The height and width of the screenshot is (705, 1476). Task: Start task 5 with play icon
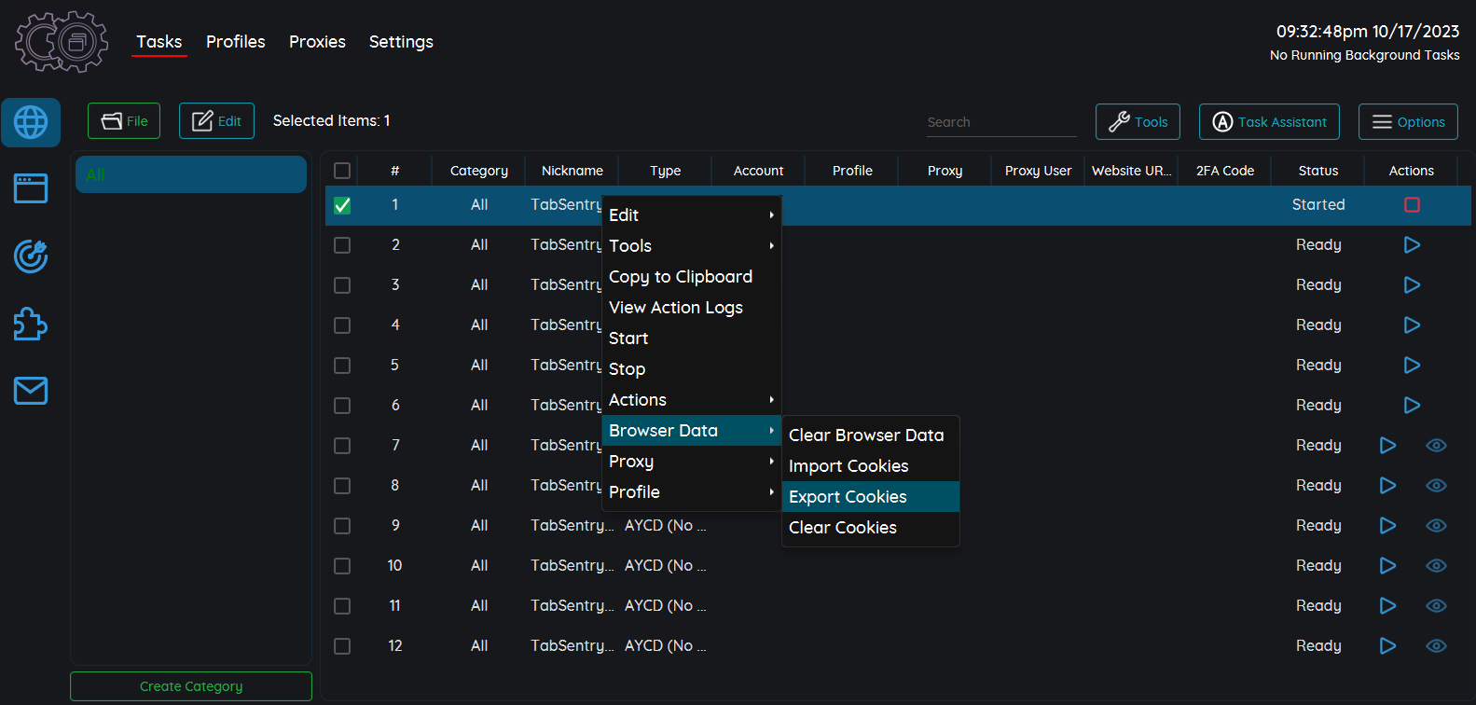pyautogui.click(x=1412, y=365)
